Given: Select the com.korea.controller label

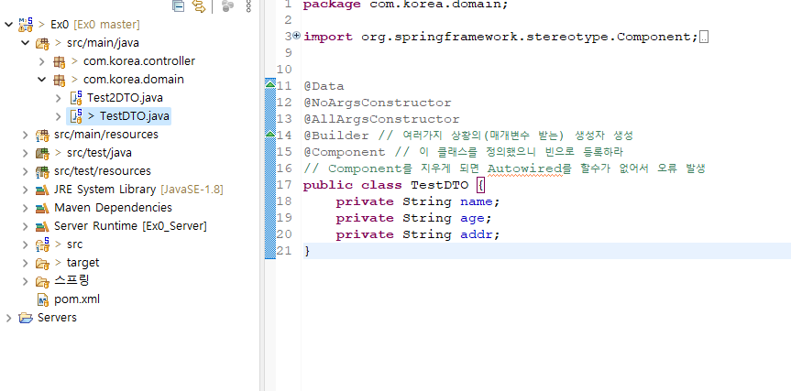Looking at the screenshot, I should tap(139, 61).
